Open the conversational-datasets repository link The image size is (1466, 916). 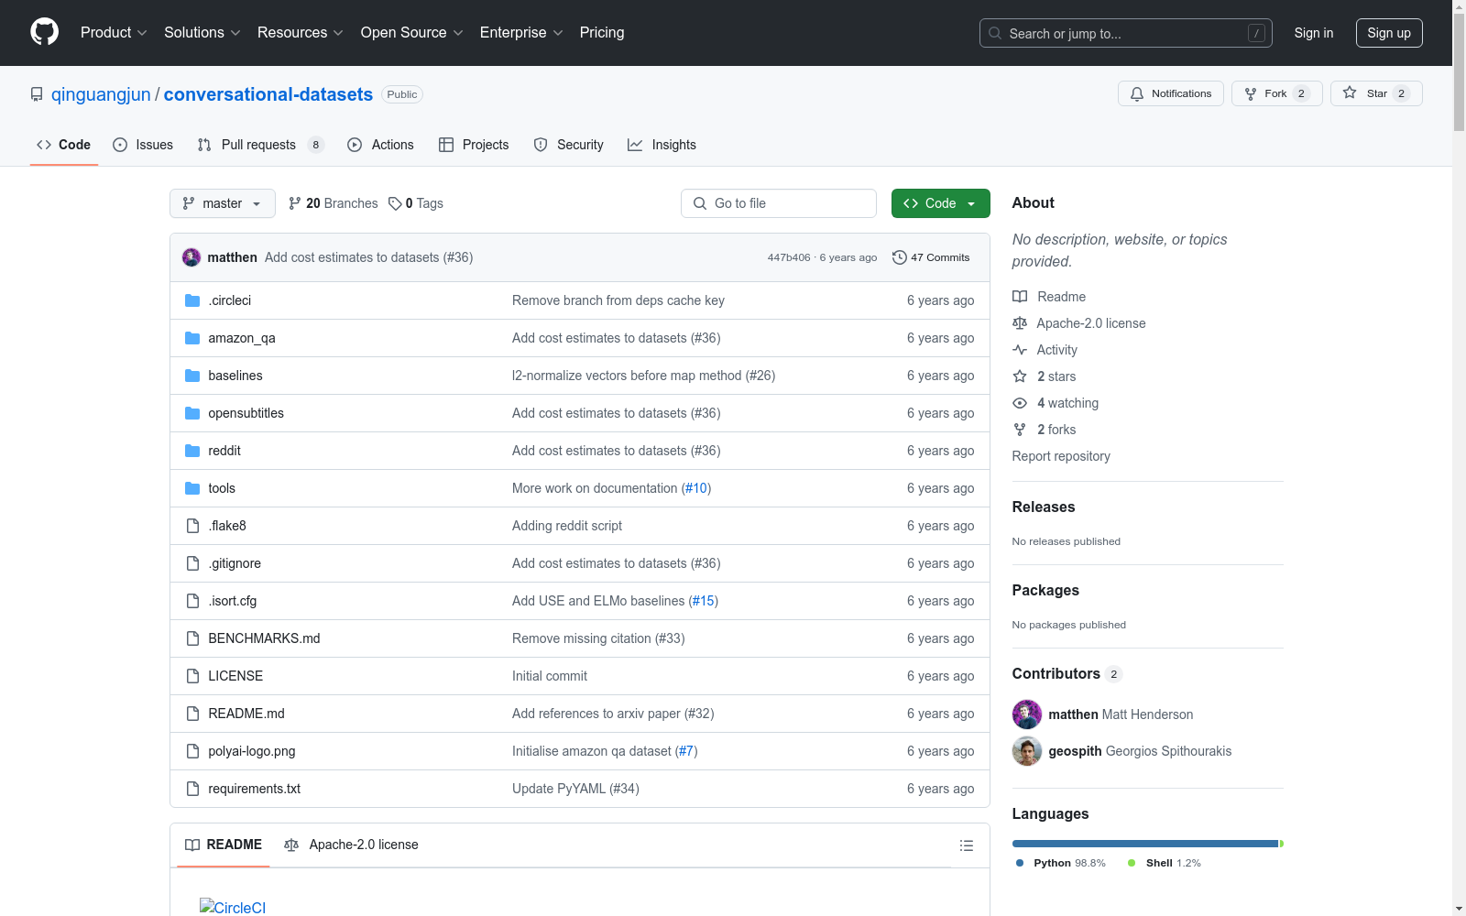268,94
